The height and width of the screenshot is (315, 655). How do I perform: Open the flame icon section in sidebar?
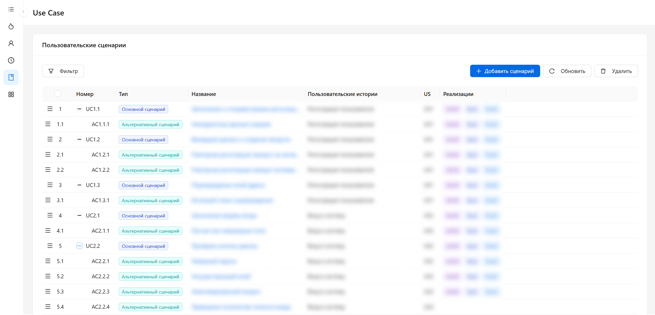click(x=11, y=27)
